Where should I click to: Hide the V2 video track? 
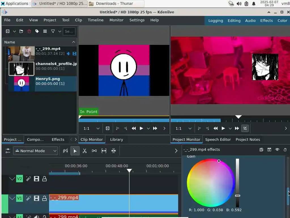pyautogui.click(x=37, y=179)
